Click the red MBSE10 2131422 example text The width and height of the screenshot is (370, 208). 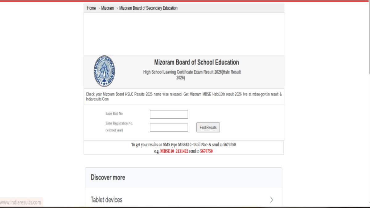(174, 151)
